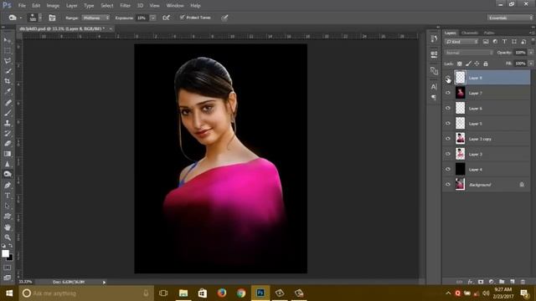Open the Image menu
Image resolution: width=536 pixels, height=301 pixels.
(x=53, y=6)
